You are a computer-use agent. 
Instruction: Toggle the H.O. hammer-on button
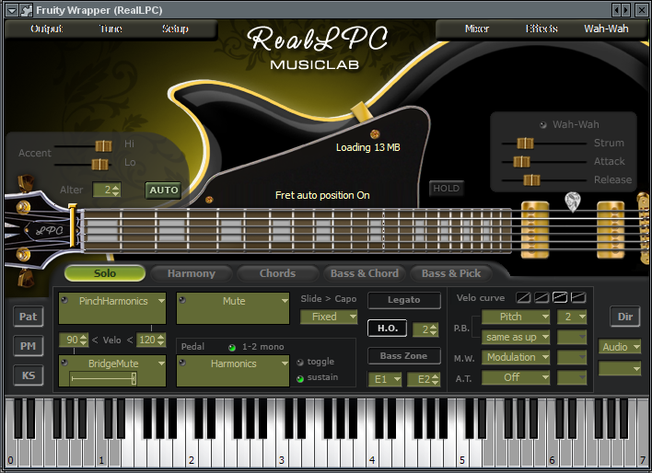pos(387,329)
